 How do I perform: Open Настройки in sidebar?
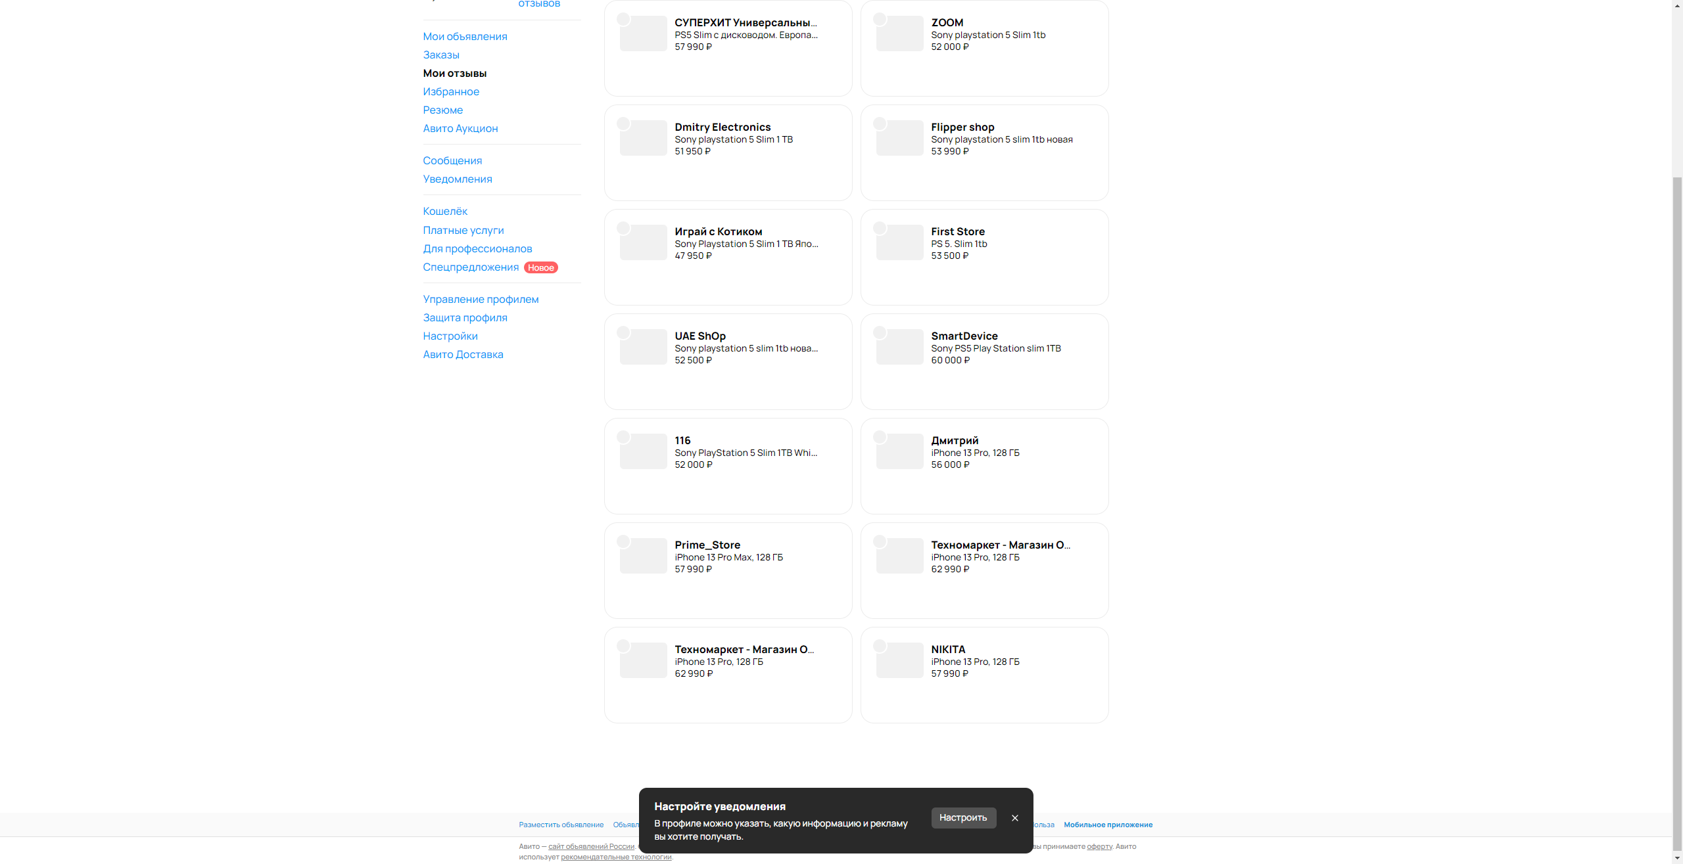tap(450, 336)
